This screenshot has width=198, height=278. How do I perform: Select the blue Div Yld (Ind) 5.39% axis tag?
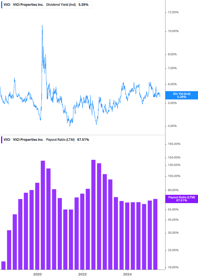[x=181, y=95]
